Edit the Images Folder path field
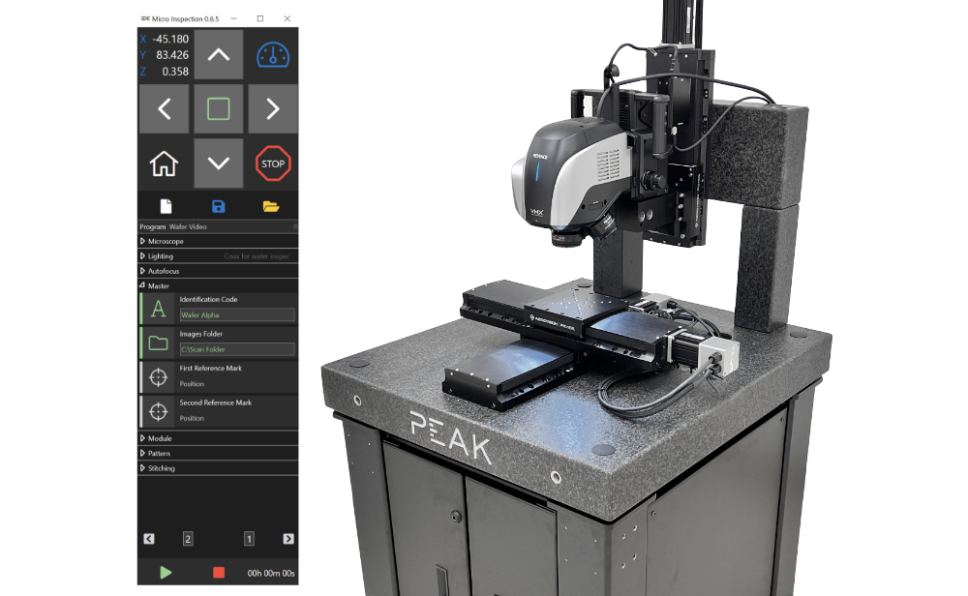968x596 pixels. point(237,349)
